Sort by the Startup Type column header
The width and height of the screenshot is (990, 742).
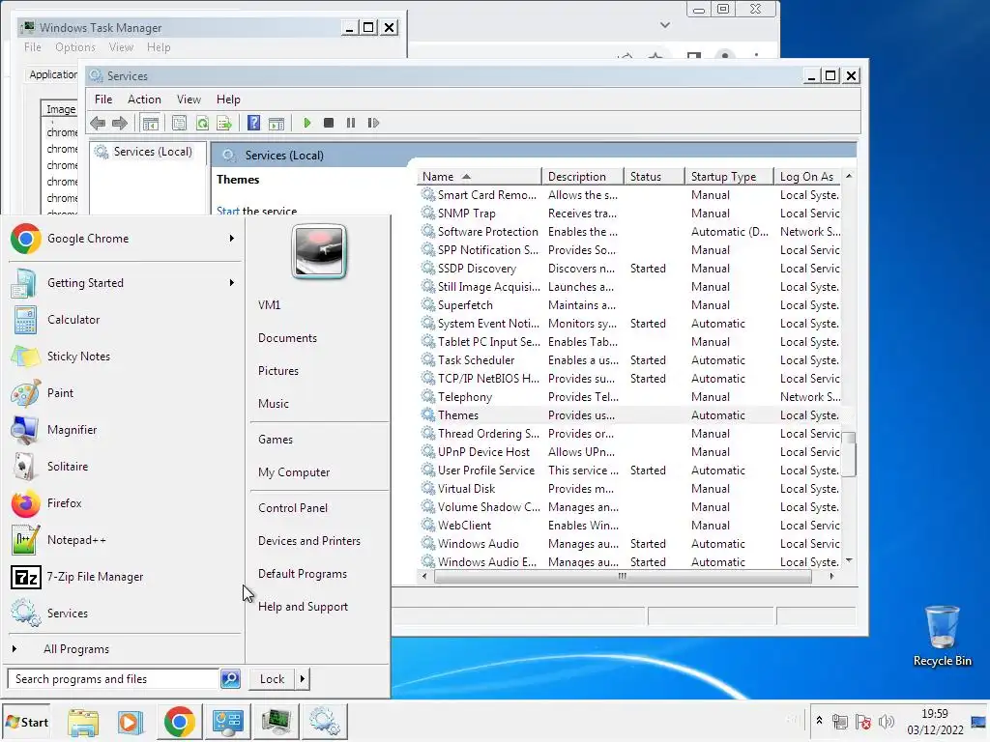(729, 177)
